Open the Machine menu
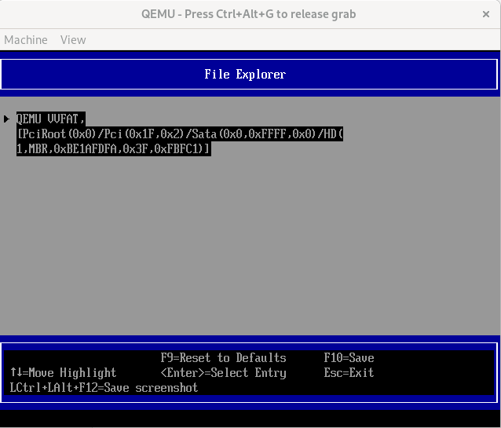The image size is (501, 428). 26,40
